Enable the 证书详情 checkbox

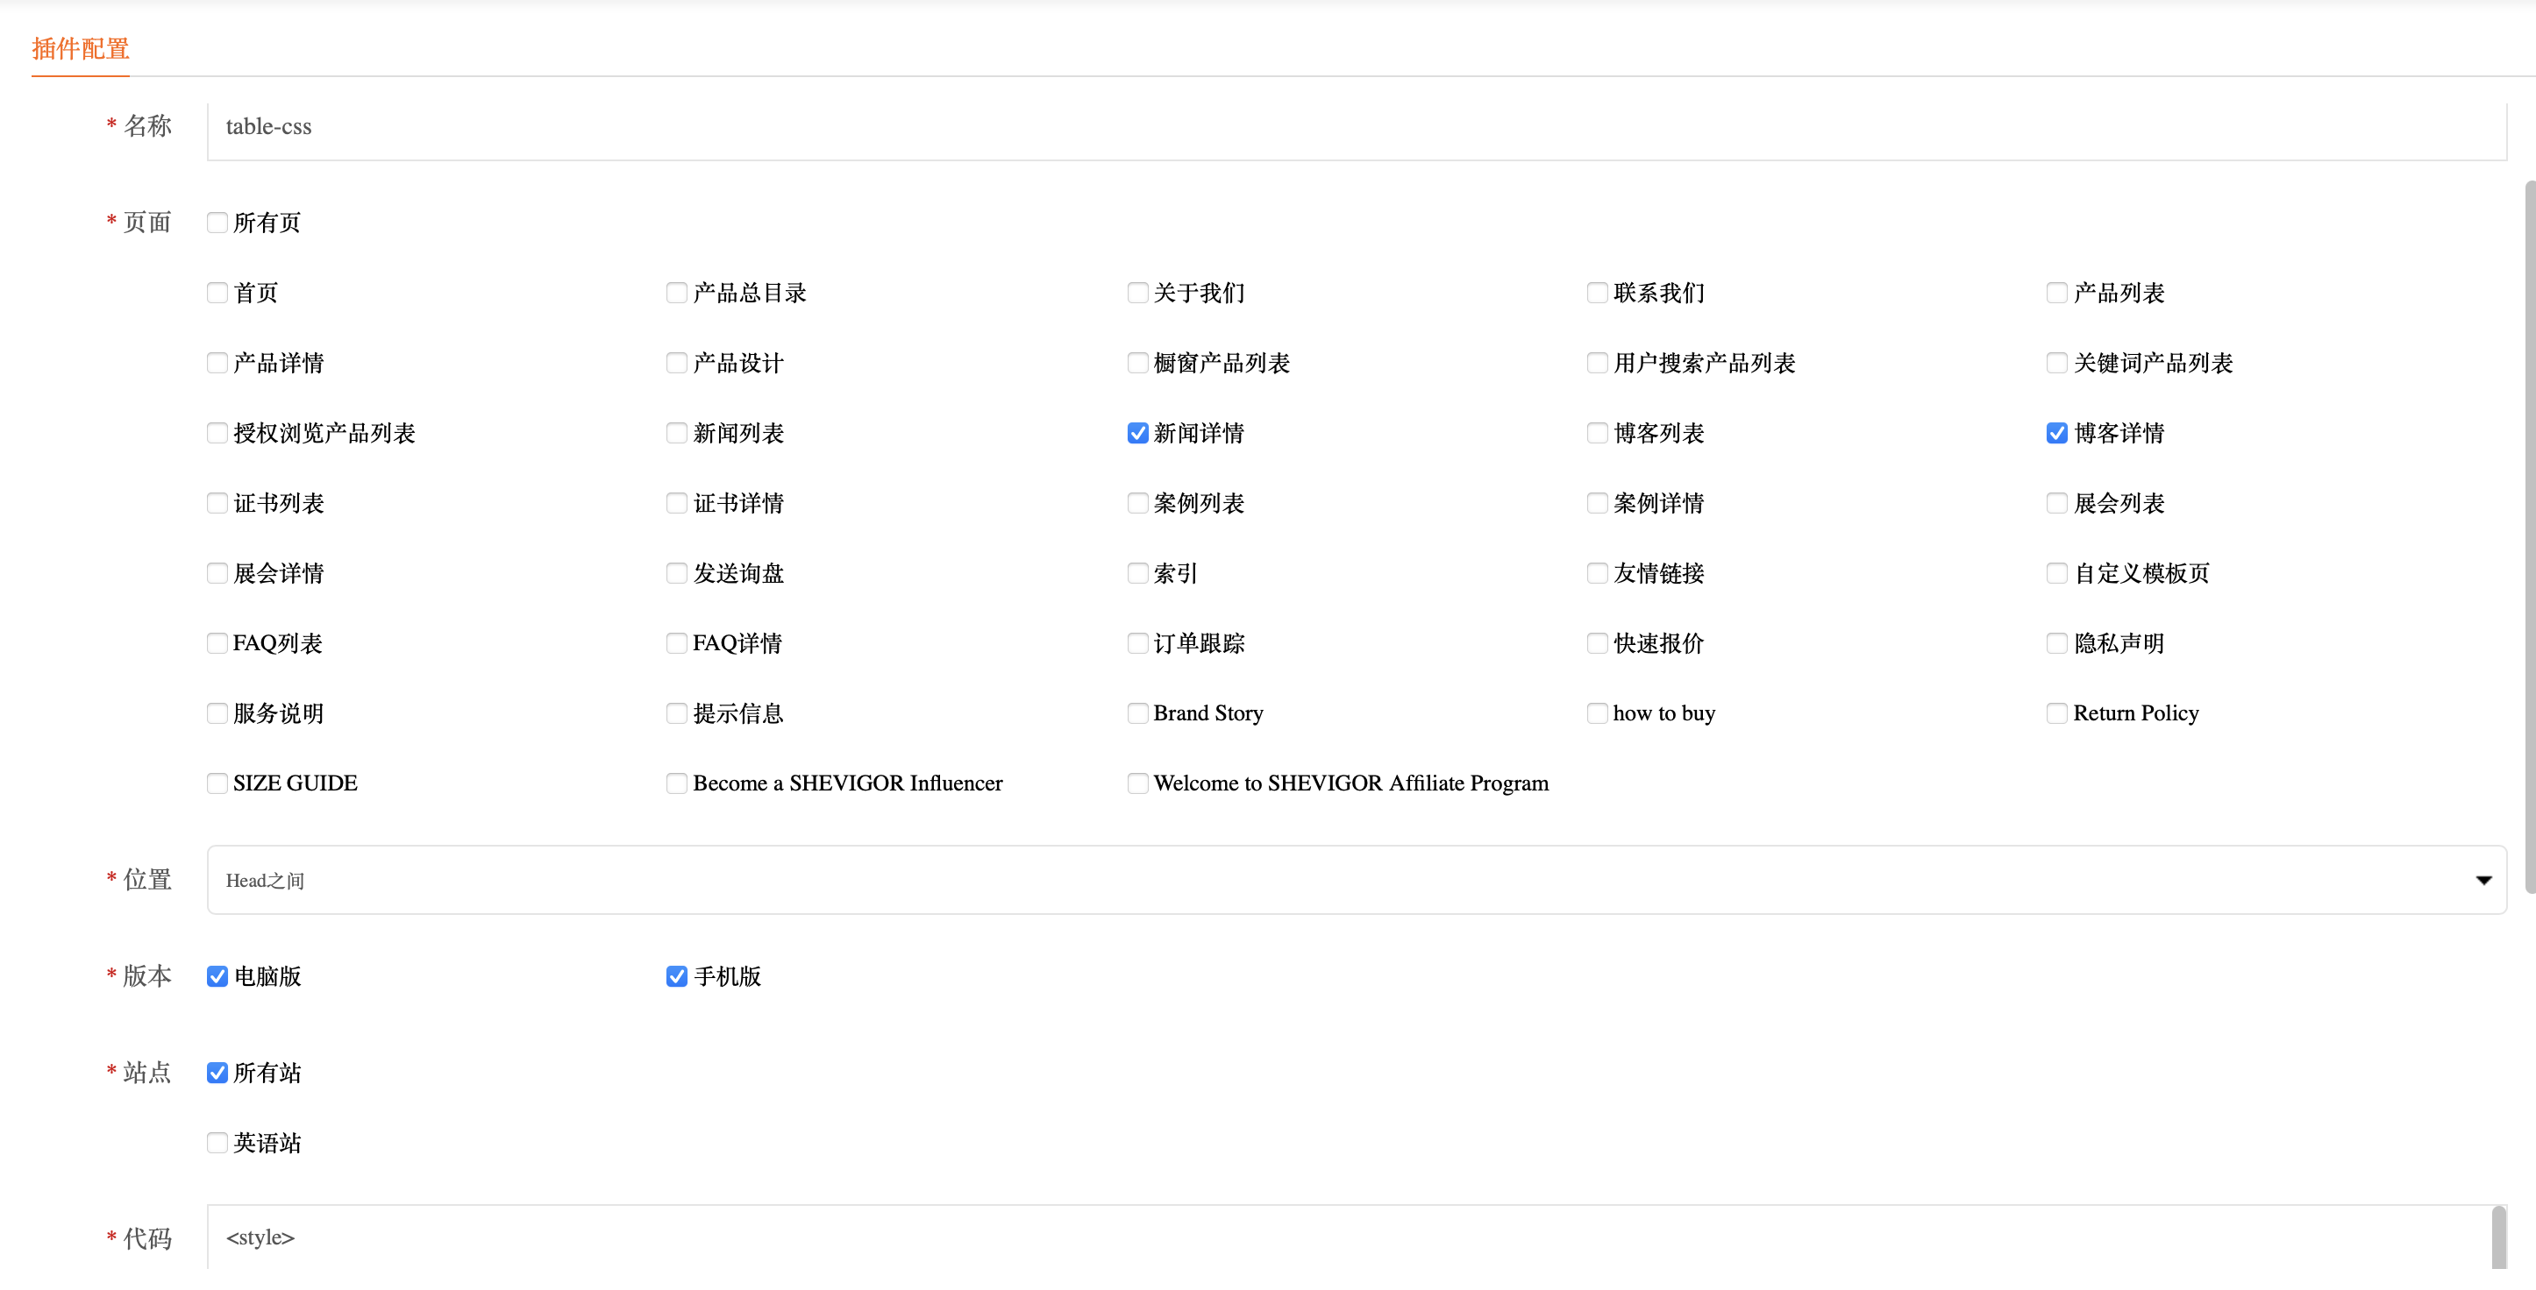click(x=677, y=503)
